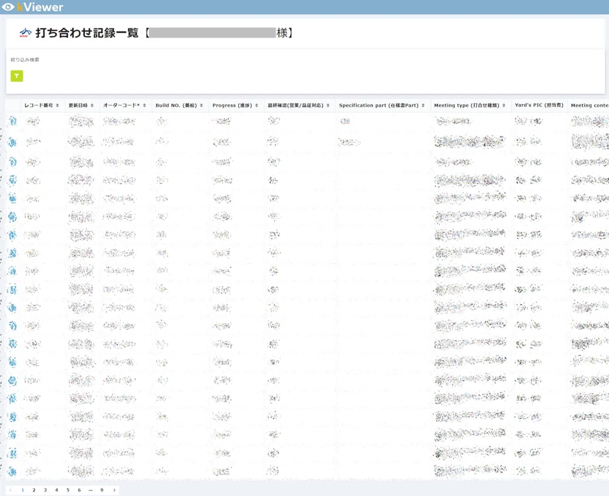Click the next page arrow
Viewport: 609px width, 496px height.
pyautogui.click(x=114, y=490)
